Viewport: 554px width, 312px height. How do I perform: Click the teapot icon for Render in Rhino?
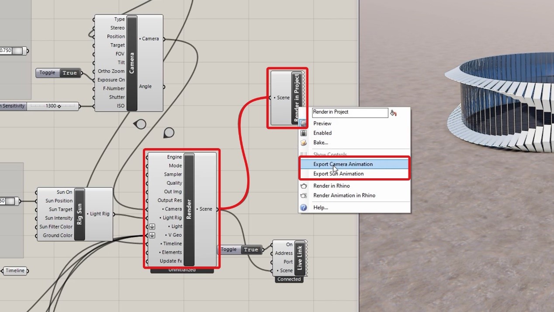pos(304,186)
